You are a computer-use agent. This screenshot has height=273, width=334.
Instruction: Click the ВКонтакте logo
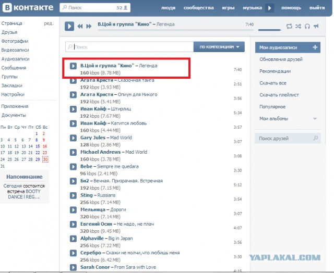28,7
